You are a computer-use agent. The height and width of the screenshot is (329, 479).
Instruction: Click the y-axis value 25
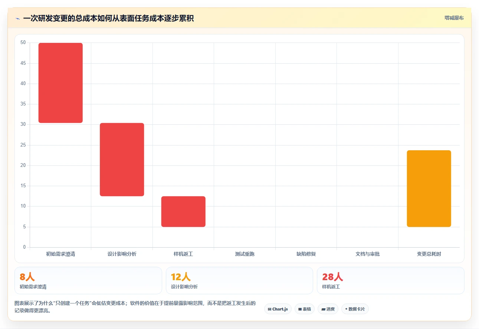pos(23,145)
